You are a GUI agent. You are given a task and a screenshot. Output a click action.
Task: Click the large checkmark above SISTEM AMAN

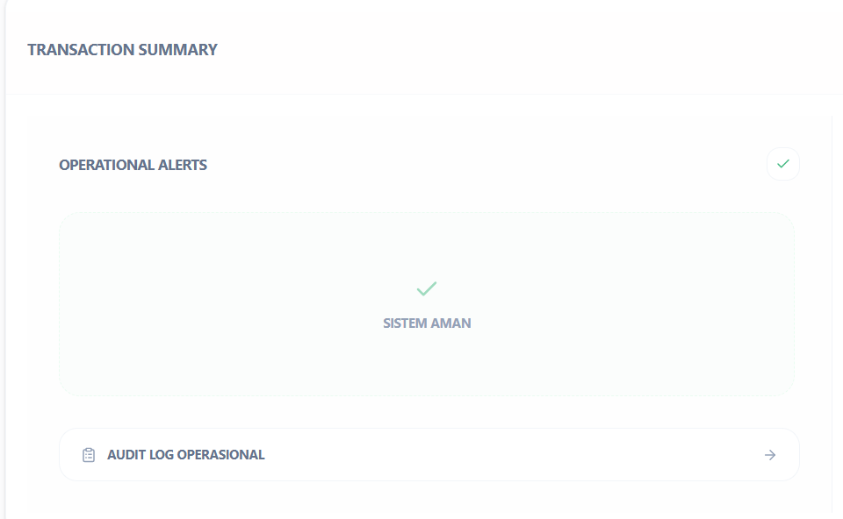(x=427, y=288)
